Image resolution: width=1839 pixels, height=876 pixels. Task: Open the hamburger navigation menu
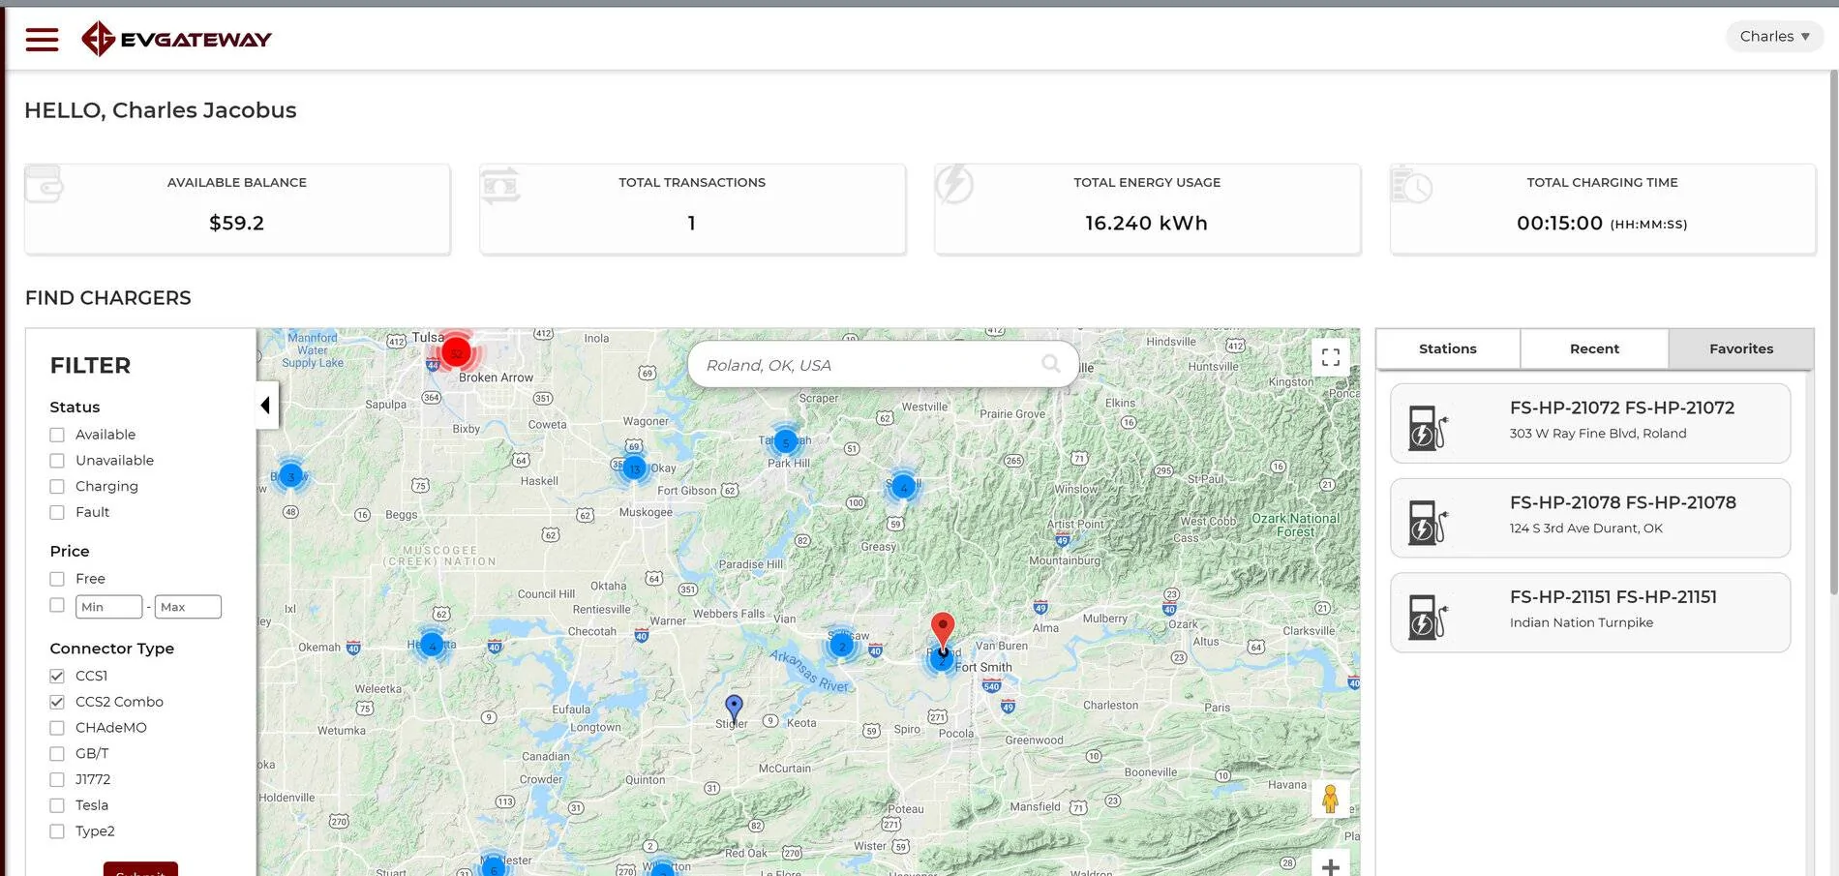(42, 39)
